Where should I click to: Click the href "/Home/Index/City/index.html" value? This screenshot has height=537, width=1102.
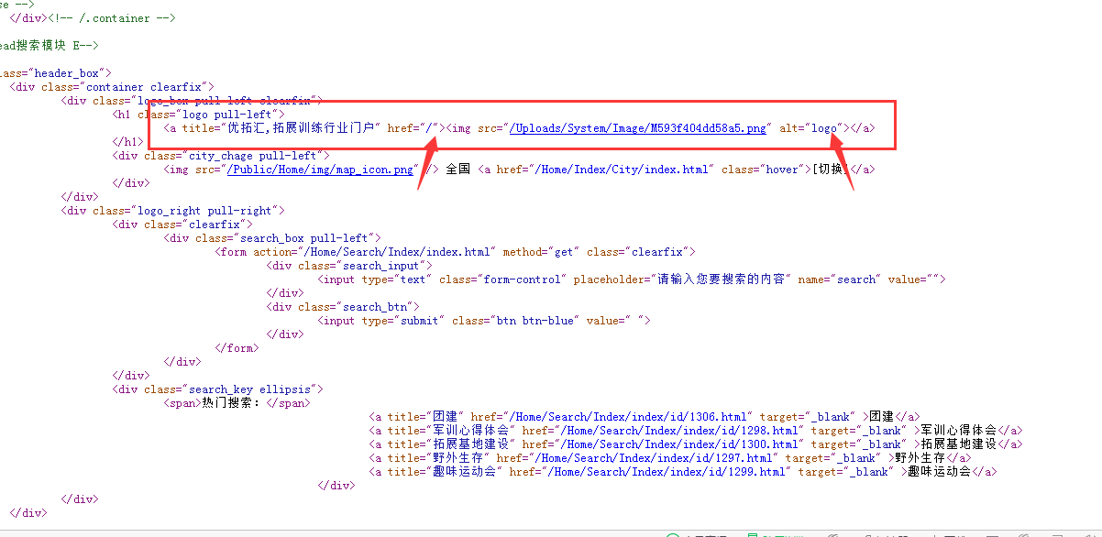621,170
